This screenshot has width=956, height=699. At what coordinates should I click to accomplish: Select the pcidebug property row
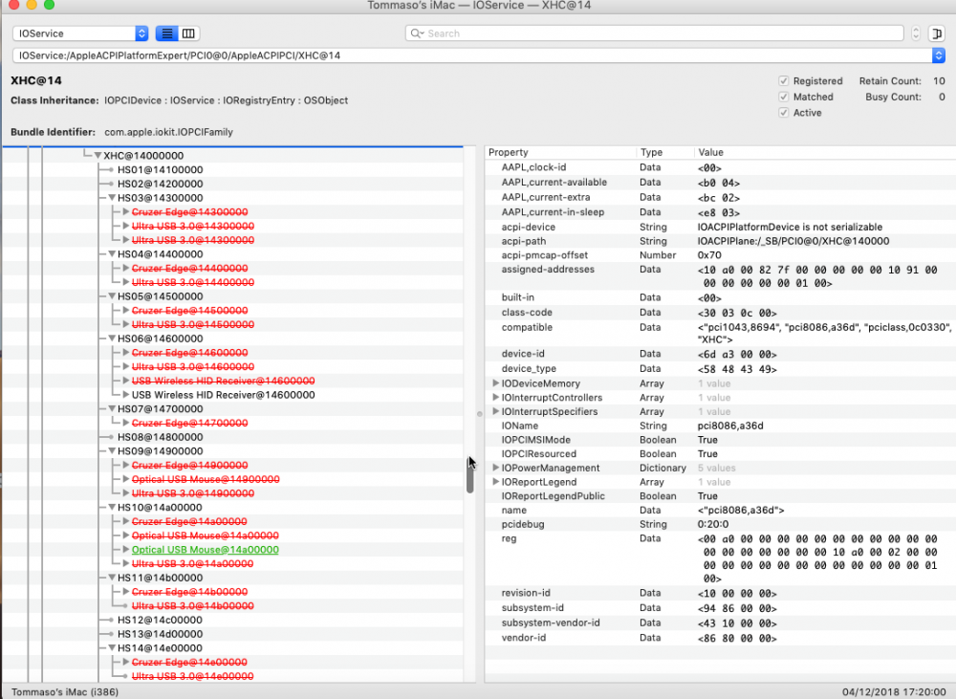[721, 524]
